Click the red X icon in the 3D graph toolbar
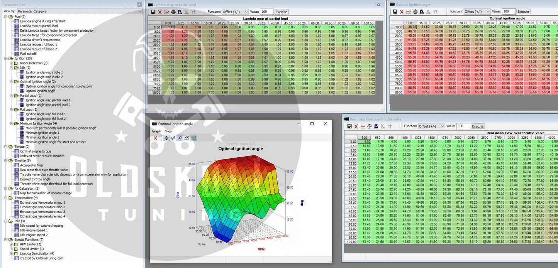The height and width of the screenshot is (268, 558). tap(155, 138)
